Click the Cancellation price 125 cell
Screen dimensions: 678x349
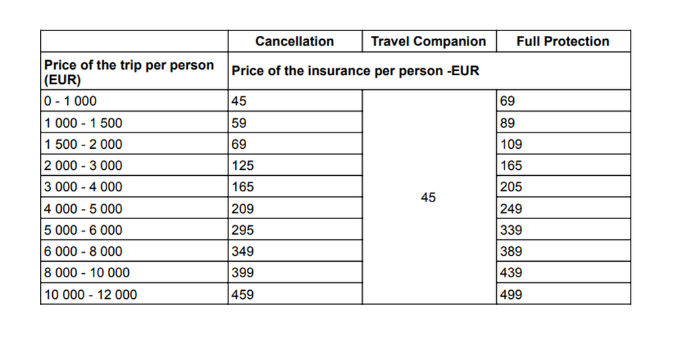[243, 166]
